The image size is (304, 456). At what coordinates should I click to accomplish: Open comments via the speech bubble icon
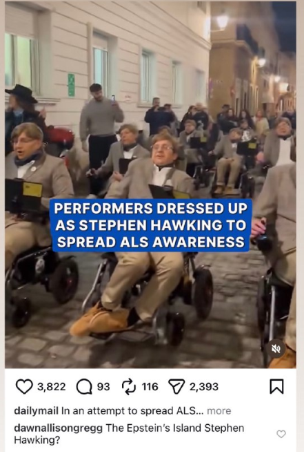point(84,387)
